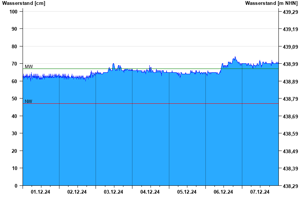Image resolution: width=301 pixels, height=206 pixels.
Task: Select the 02.12.24 date label
Action: (x=77, y=192)
